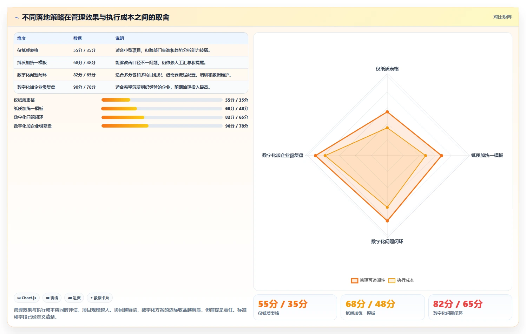Click the yellow 执行成本 legend color box

392,280
